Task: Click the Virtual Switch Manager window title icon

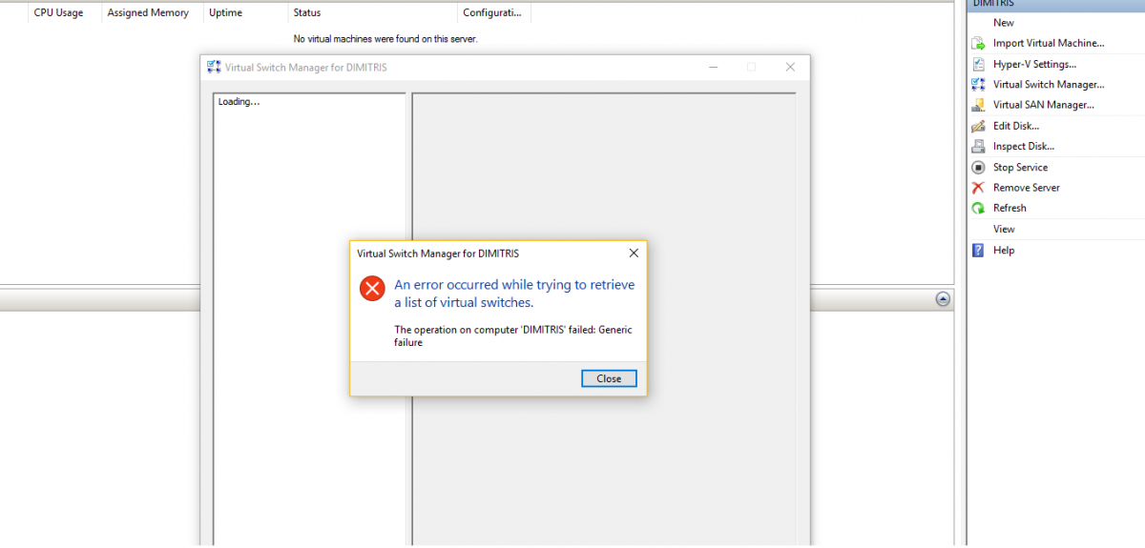Action: [x=214, y=67]
